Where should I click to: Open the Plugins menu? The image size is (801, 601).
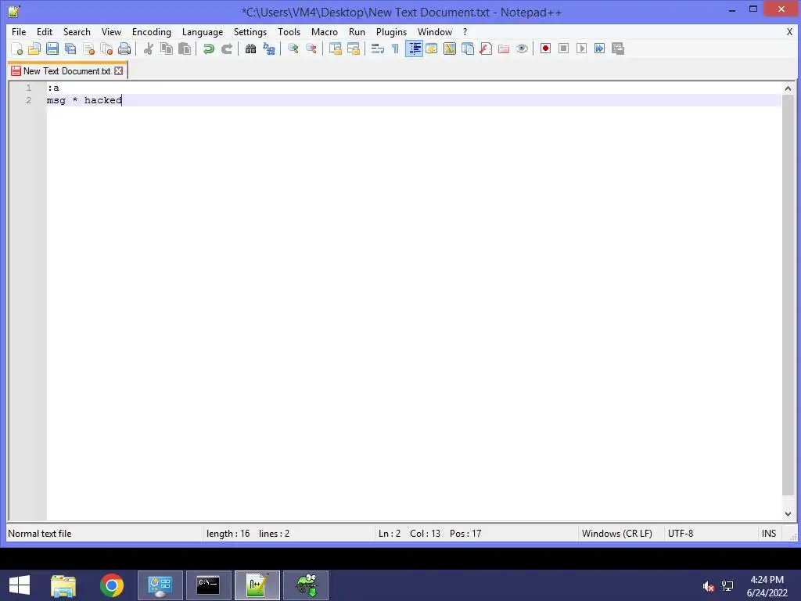point(391,31)
